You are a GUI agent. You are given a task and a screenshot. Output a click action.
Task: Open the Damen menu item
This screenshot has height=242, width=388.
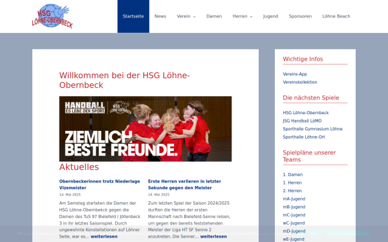coord(214,16)
